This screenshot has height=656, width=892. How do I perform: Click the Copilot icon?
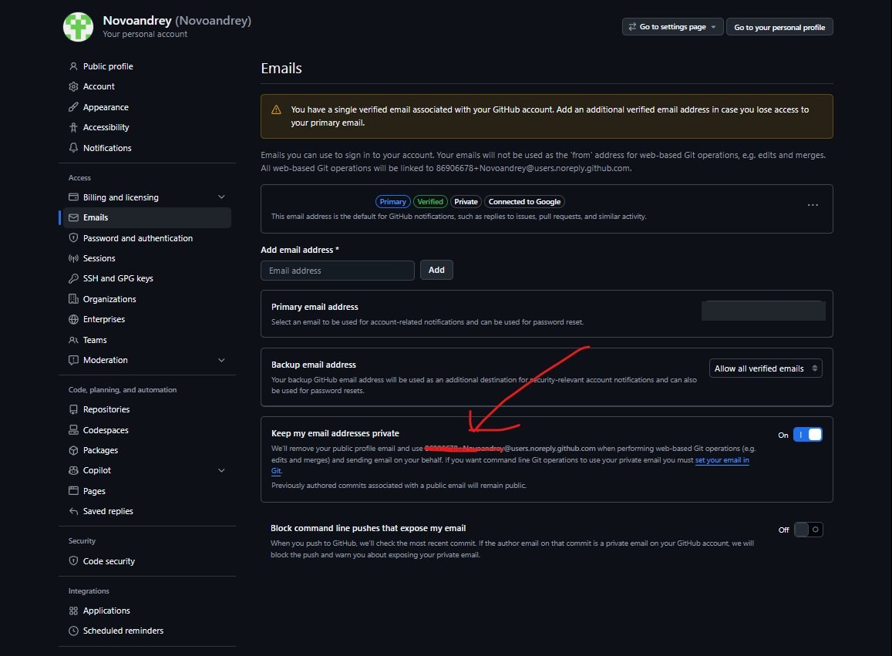[x=73, y=470]
